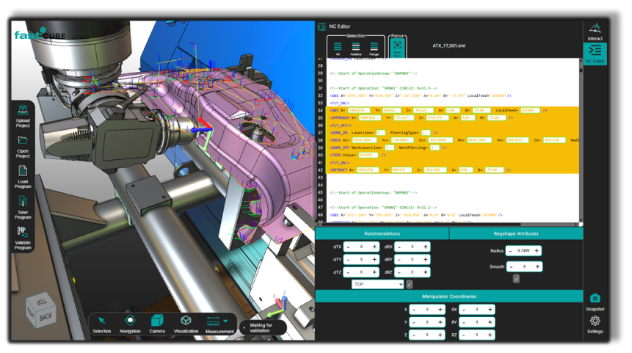Click the BACK face of view cube

point(46,316)
